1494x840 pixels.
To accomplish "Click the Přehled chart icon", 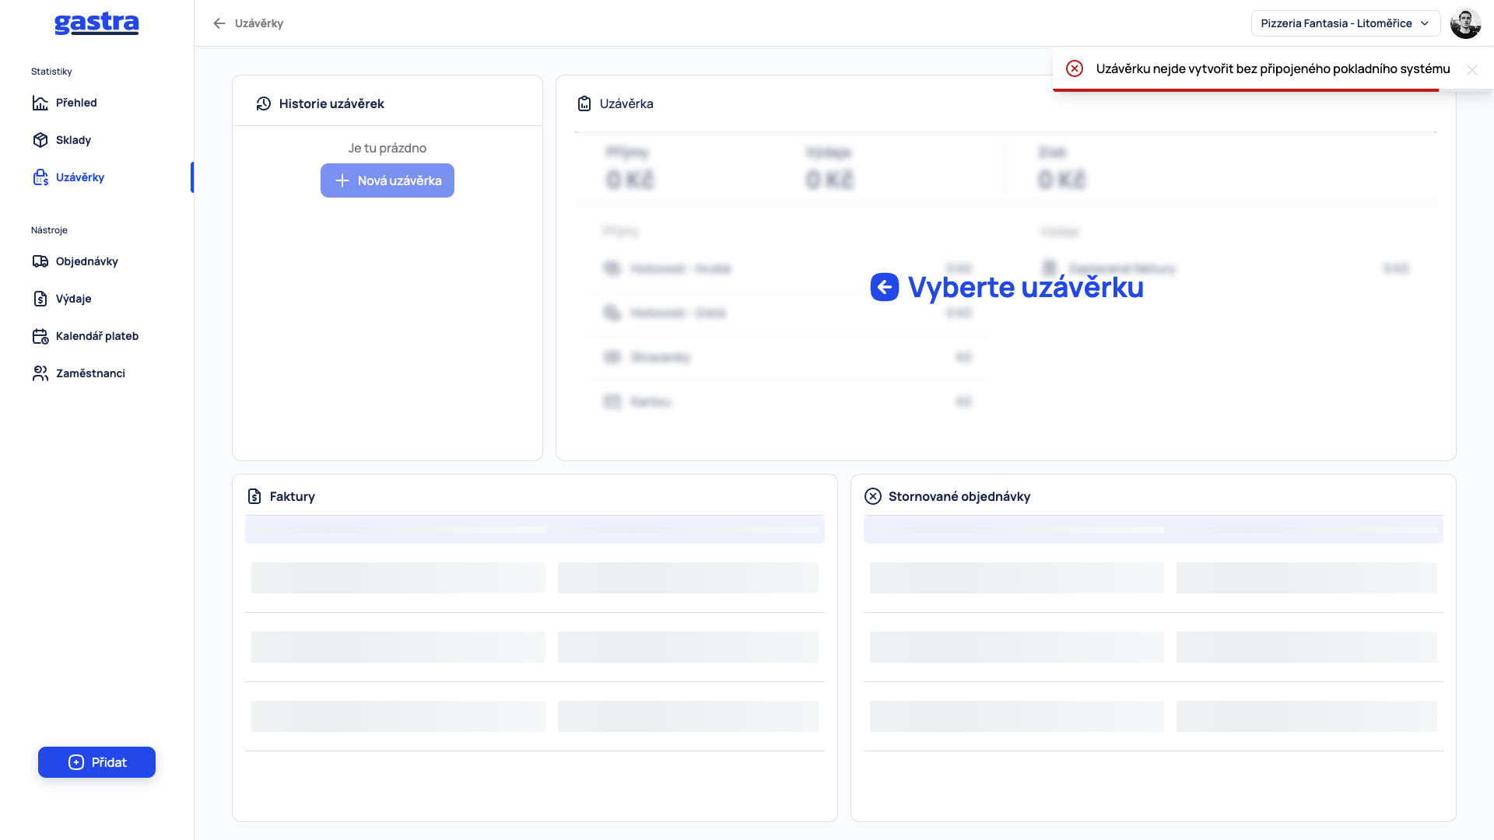I will click(40, 103).
